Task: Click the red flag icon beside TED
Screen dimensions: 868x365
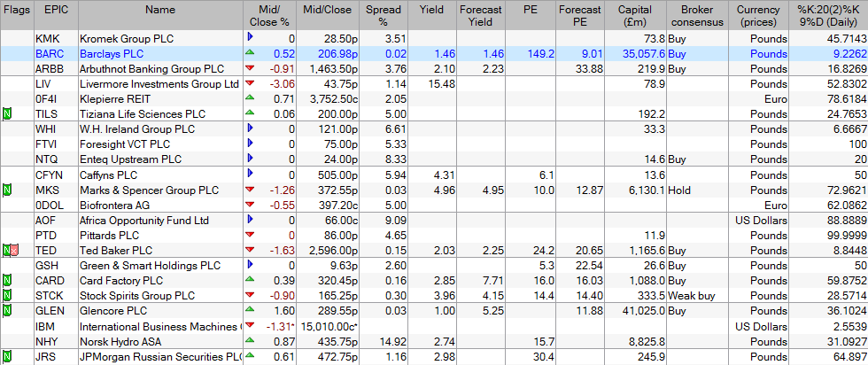Action: (x=13, y=252)
